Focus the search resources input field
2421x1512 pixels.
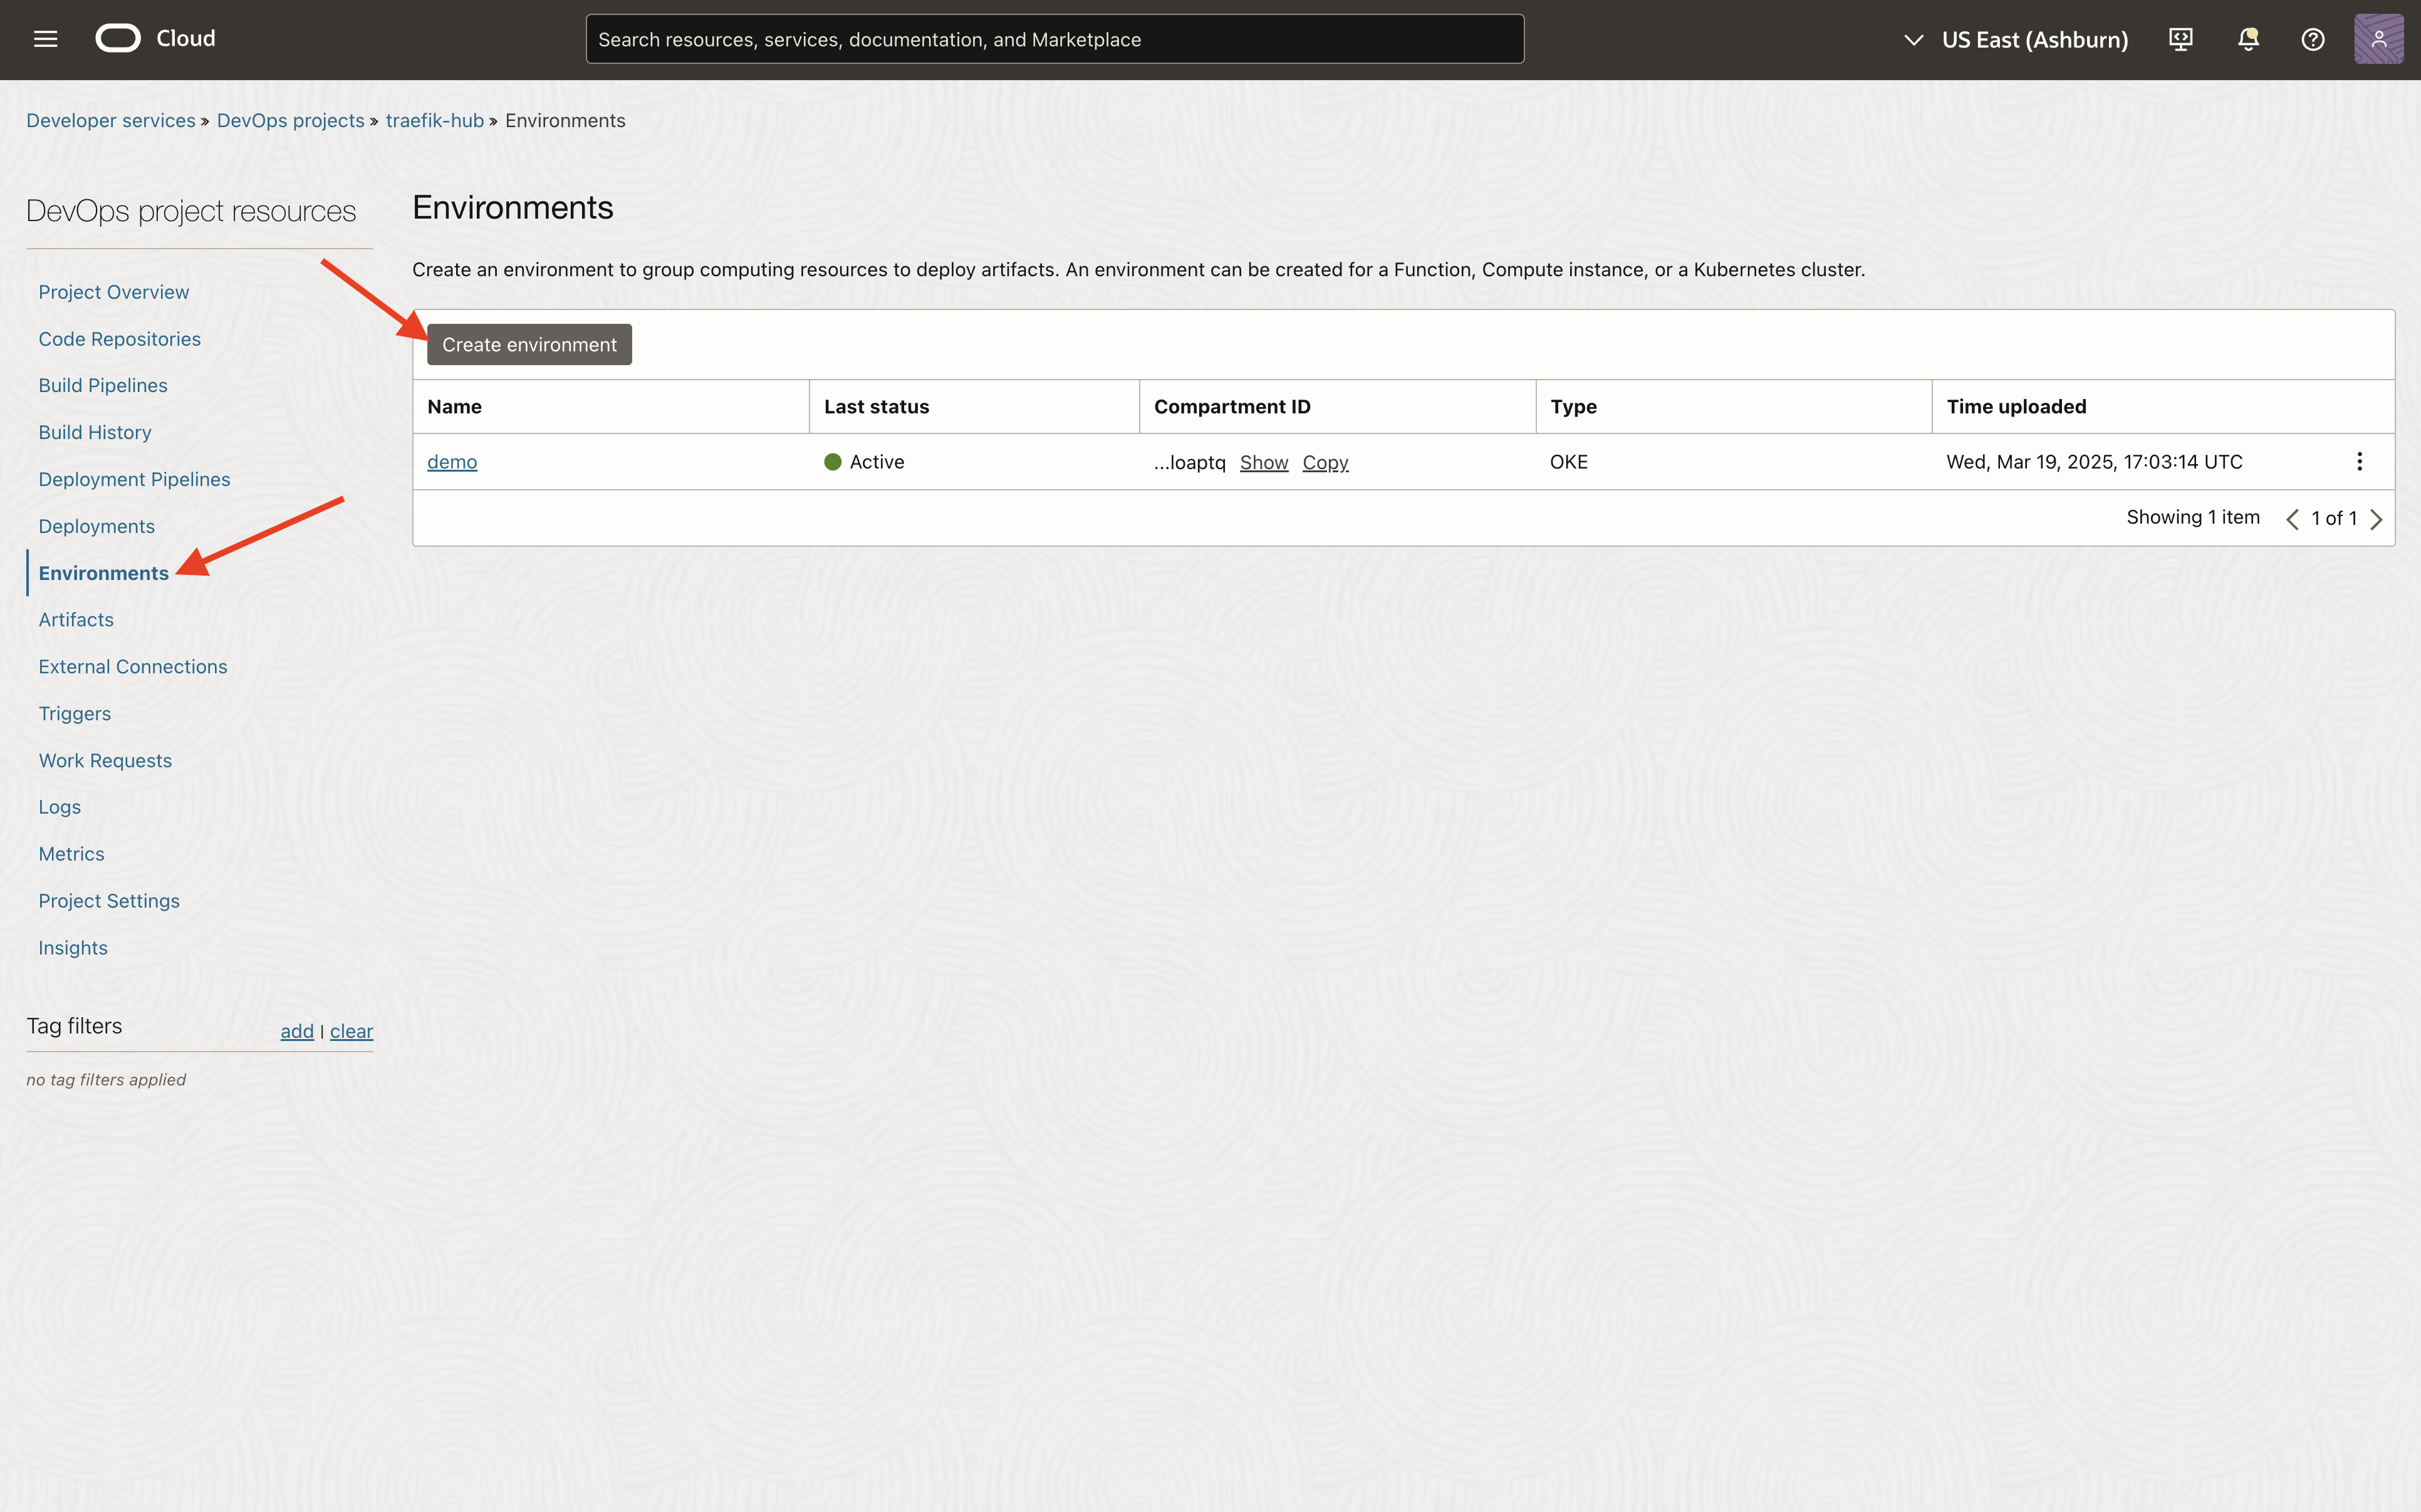[1054, 39]
